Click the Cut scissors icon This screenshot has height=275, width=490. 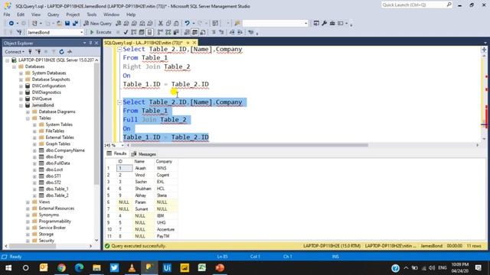[161, 24]
